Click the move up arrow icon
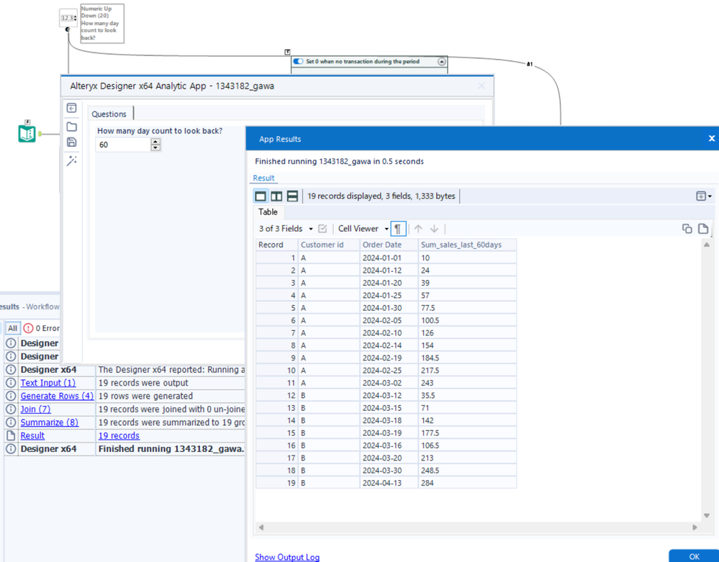 [418, 228]
